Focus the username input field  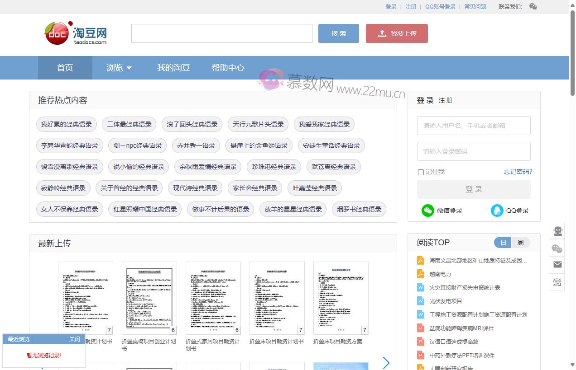473,126
